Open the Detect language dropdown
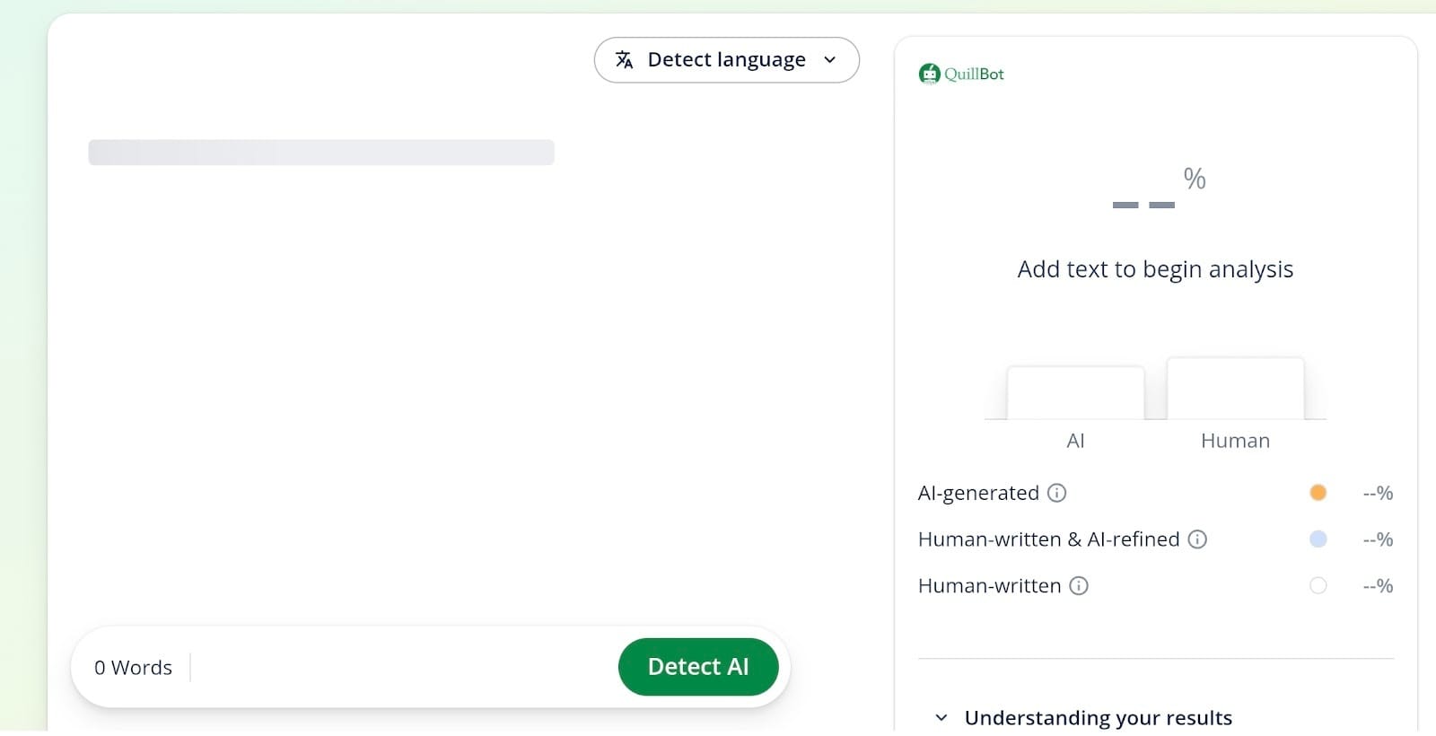Viewport: 1436px width, 736px height. tap(726, 60)
